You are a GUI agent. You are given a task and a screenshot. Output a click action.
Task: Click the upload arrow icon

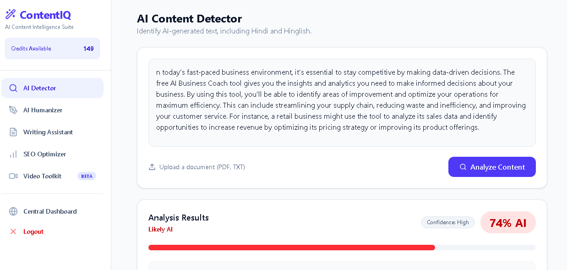152,167
